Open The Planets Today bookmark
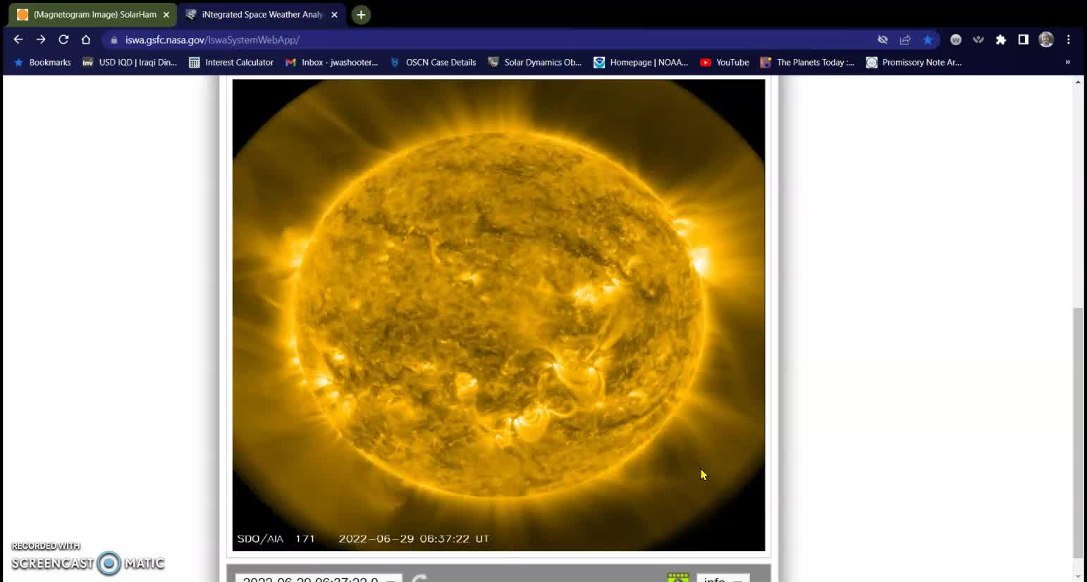This screenshot has height=582, width=1087. (808, 62)
